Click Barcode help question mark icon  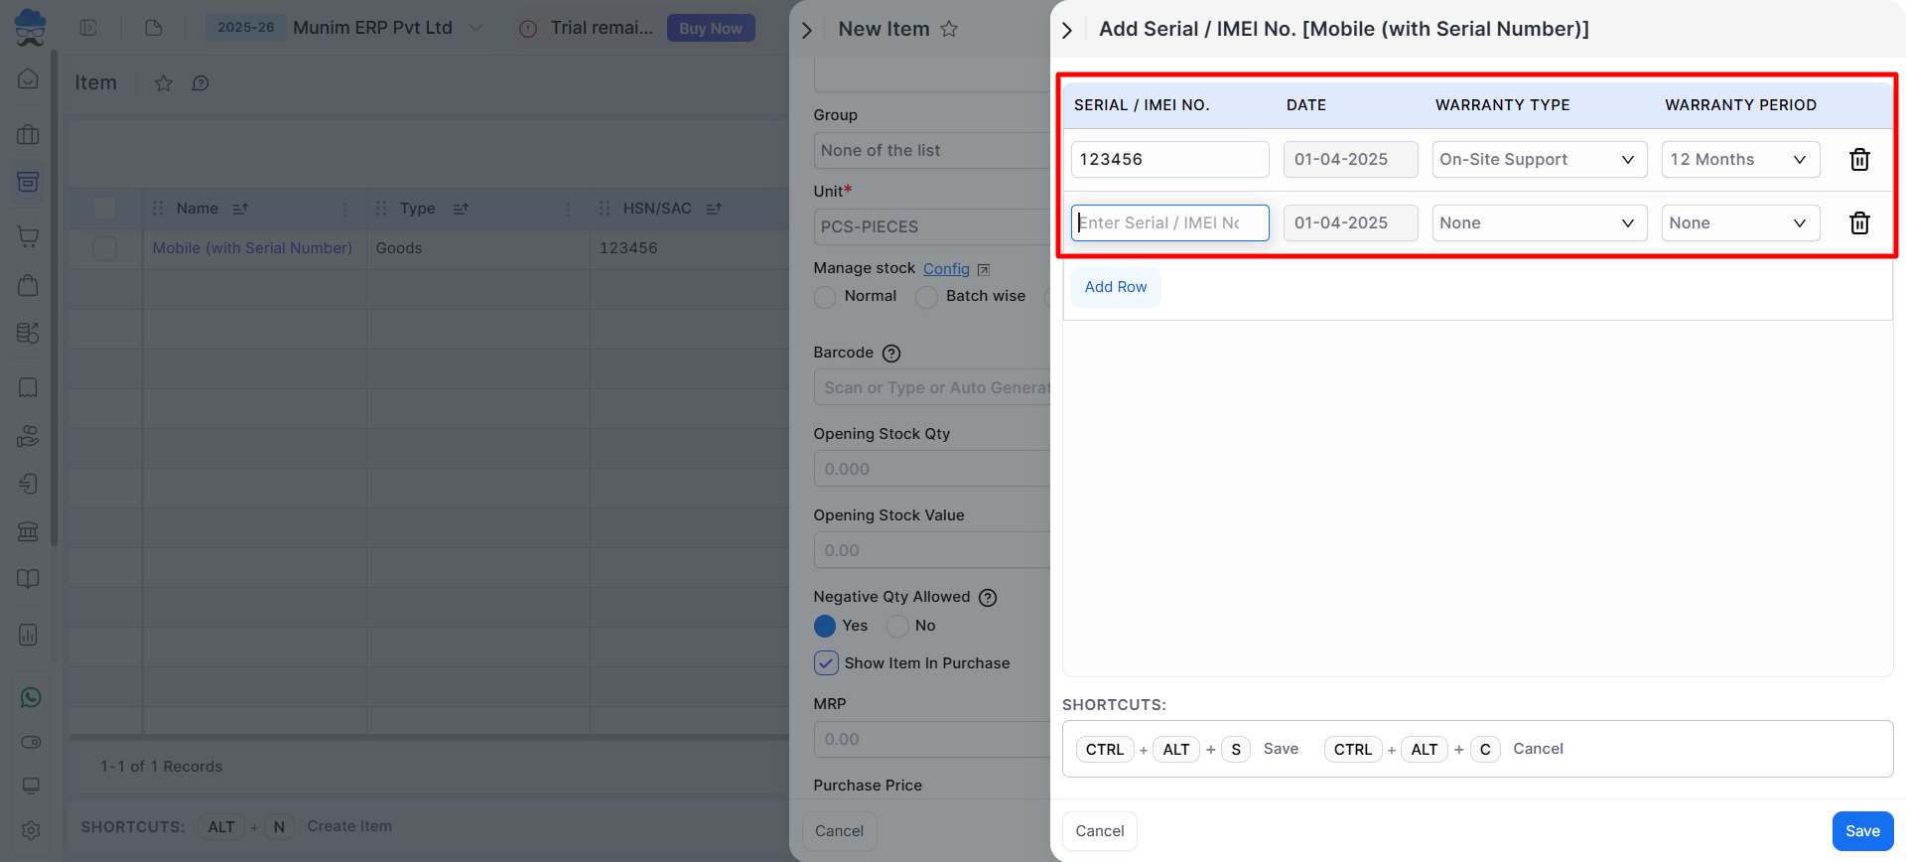[x=891, y=354]
